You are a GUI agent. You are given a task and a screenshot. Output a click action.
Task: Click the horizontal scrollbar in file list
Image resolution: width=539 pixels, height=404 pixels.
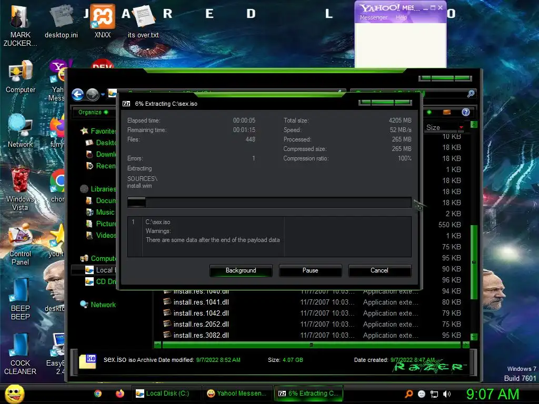pos(312,345)
